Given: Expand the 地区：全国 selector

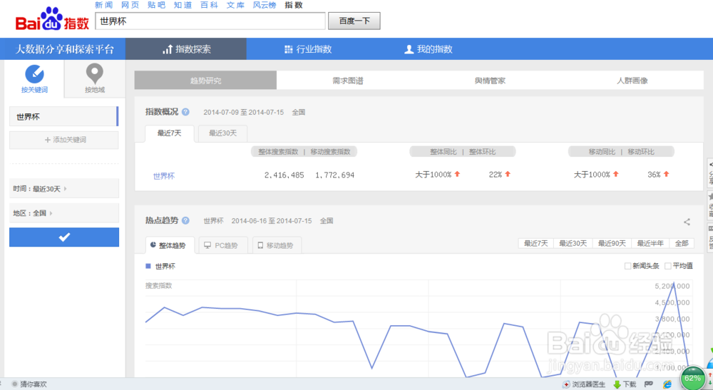Looking at the screenshot, I should coord(64,213).
